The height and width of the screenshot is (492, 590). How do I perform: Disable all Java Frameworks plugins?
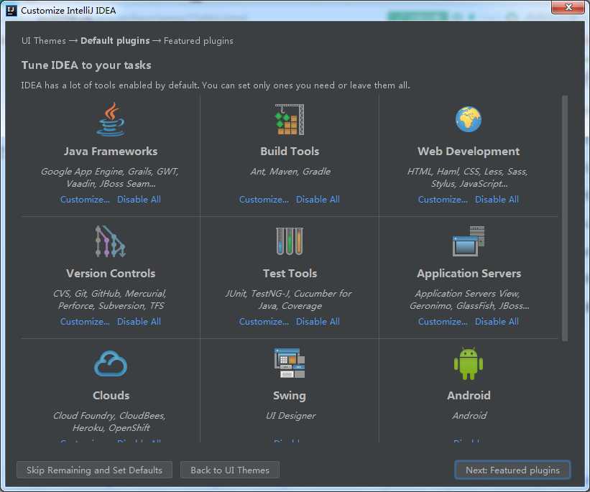[139, 200]
